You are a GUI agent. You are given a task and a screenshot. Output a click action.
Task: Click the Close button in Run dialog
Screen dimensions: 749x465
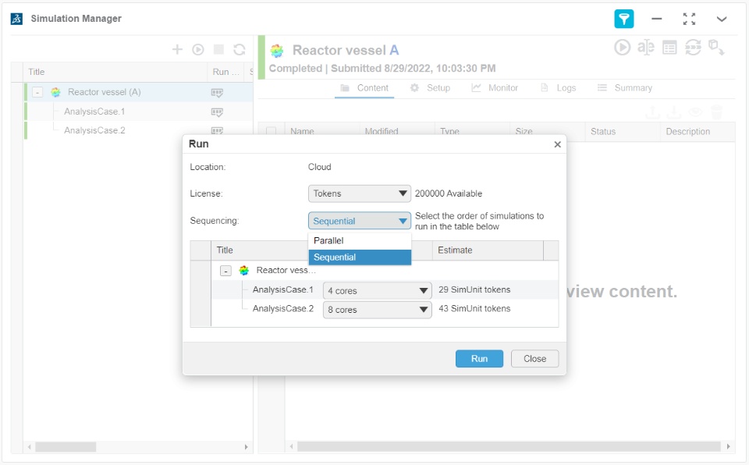coord(534,358)
